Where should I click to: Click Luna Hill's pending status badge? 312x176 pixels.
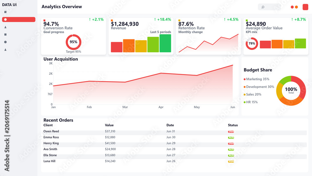pyautogui.click(x=231, y=161)
